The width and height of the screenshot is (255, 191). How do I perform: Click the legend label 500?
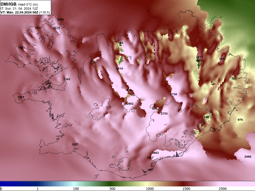click(x=112, y=189)
